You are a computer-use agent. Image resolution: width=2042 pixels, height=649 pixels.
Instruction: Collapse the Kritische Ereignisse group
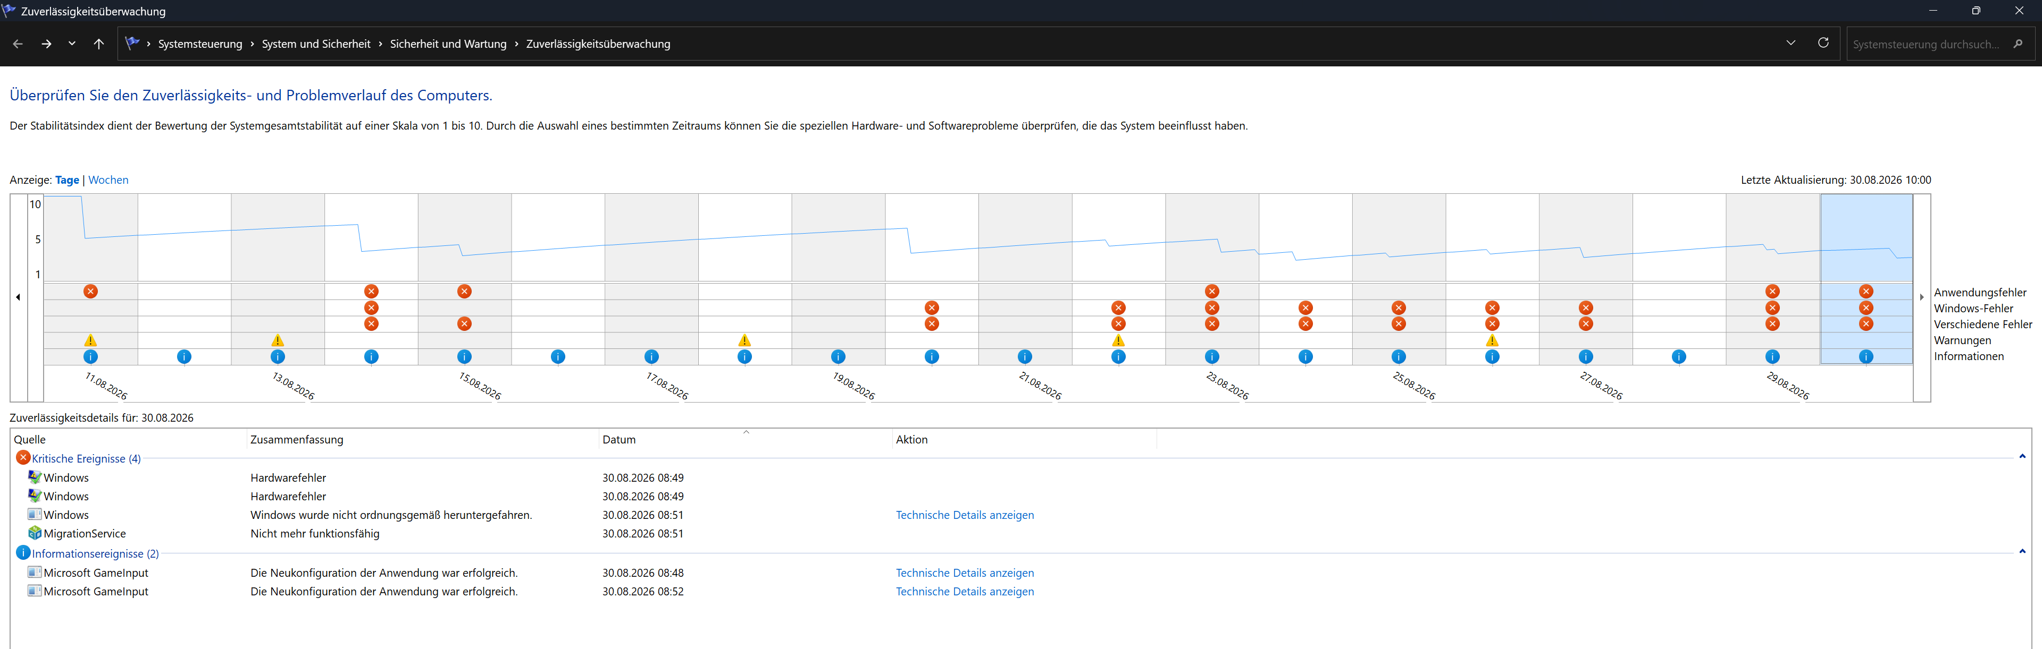[x=2022, y=457]
